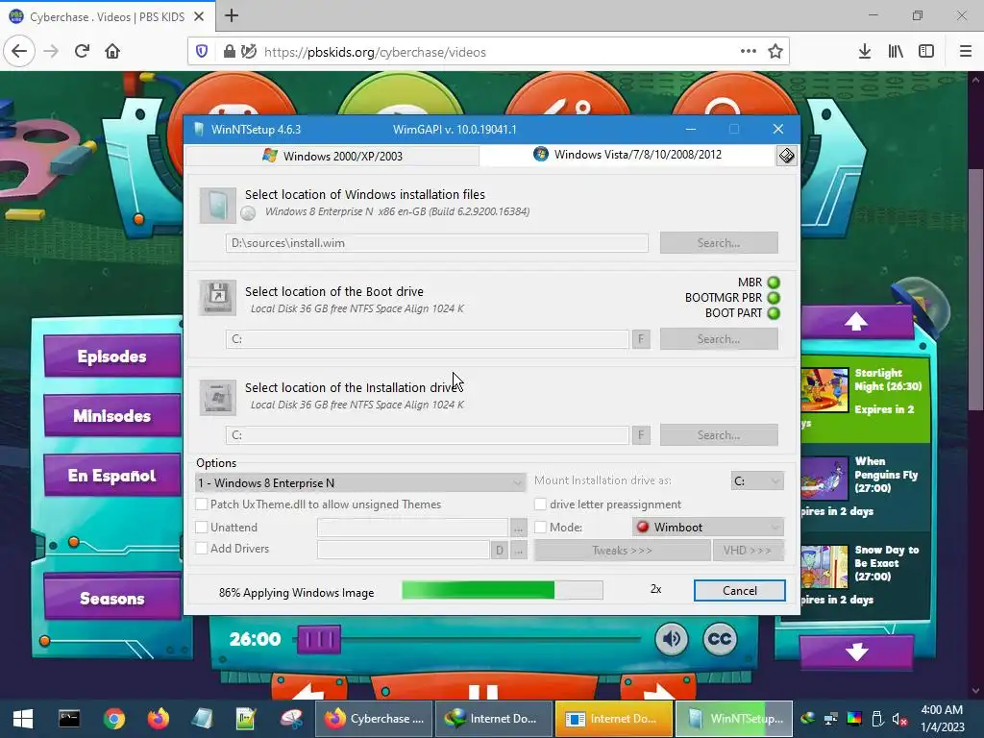Toggle closed captions CC button
This screenshot has width=984, height=738.
click(720, 639)
